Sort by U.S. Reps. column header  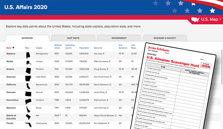coord(134,47)
